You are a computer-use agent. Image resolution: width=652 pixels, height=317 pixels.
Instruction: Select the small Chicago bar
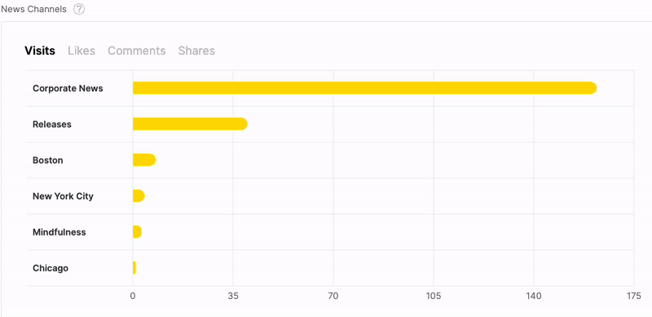pos(134,268)
